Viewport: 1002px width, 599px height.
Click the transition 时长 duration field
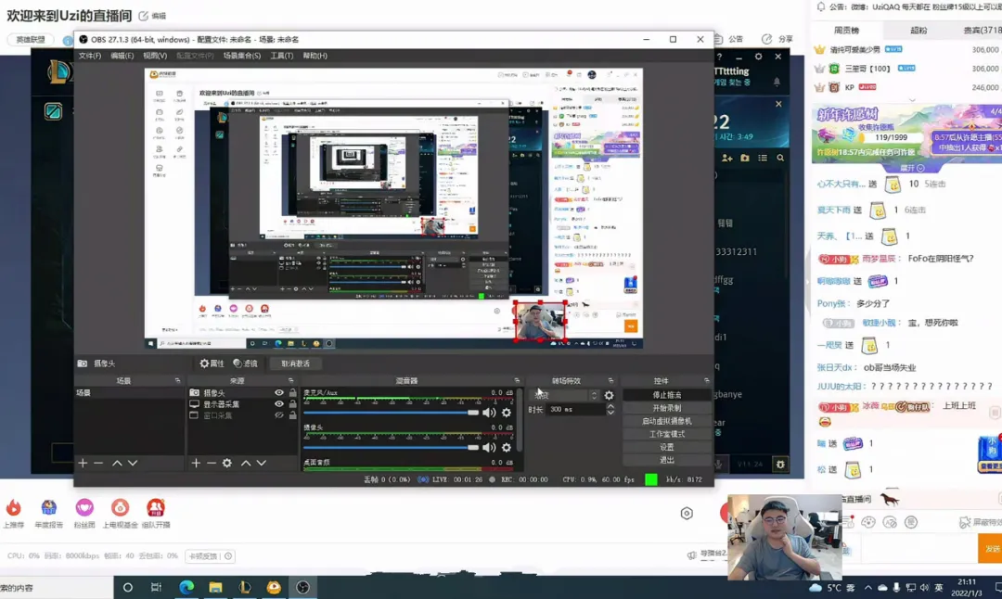(575, 409)
